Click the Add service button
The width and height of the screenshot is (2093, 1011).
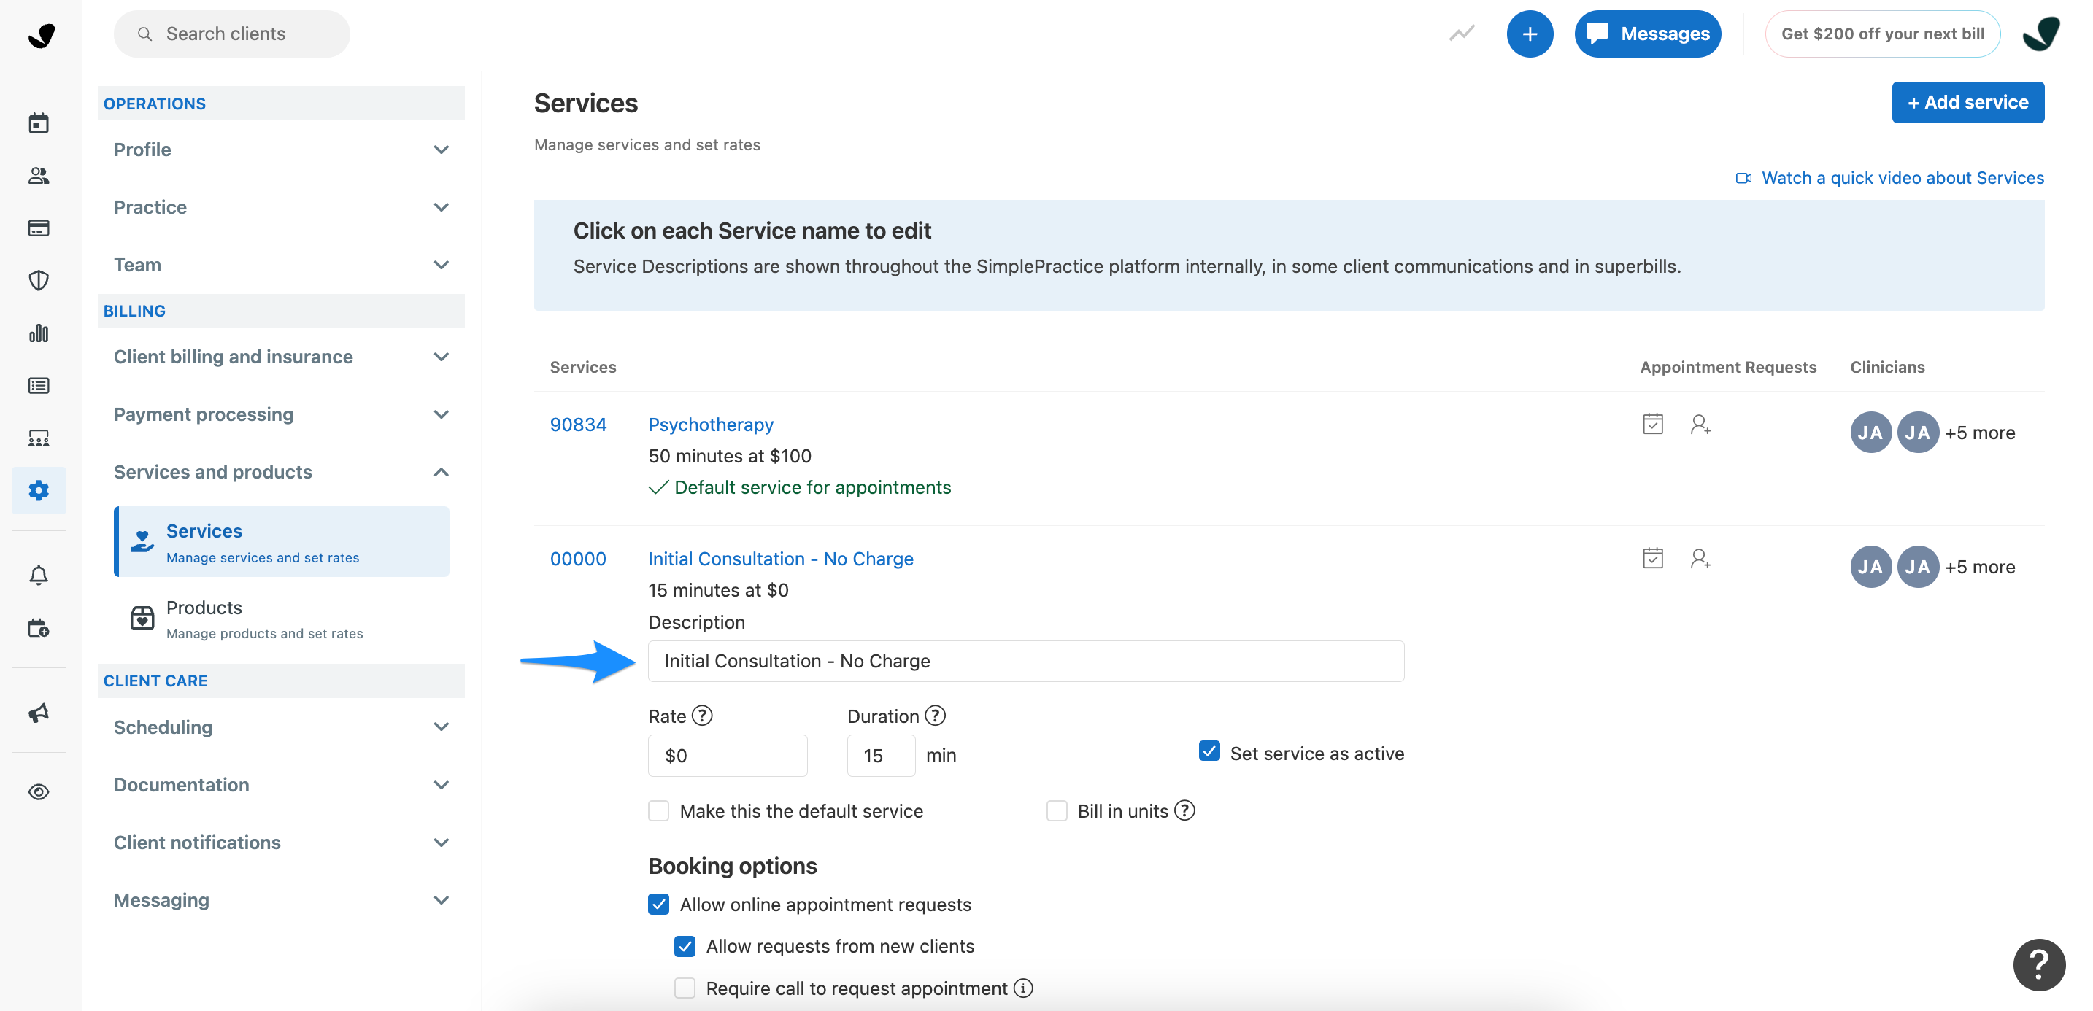coord(1967,102)
